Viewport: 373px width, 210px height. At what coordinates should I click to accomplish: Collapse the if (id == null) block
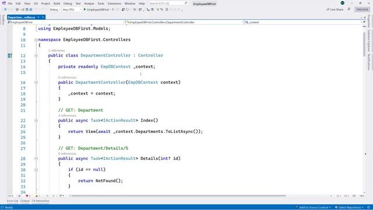pyautogui.click(x=36, y=170)
